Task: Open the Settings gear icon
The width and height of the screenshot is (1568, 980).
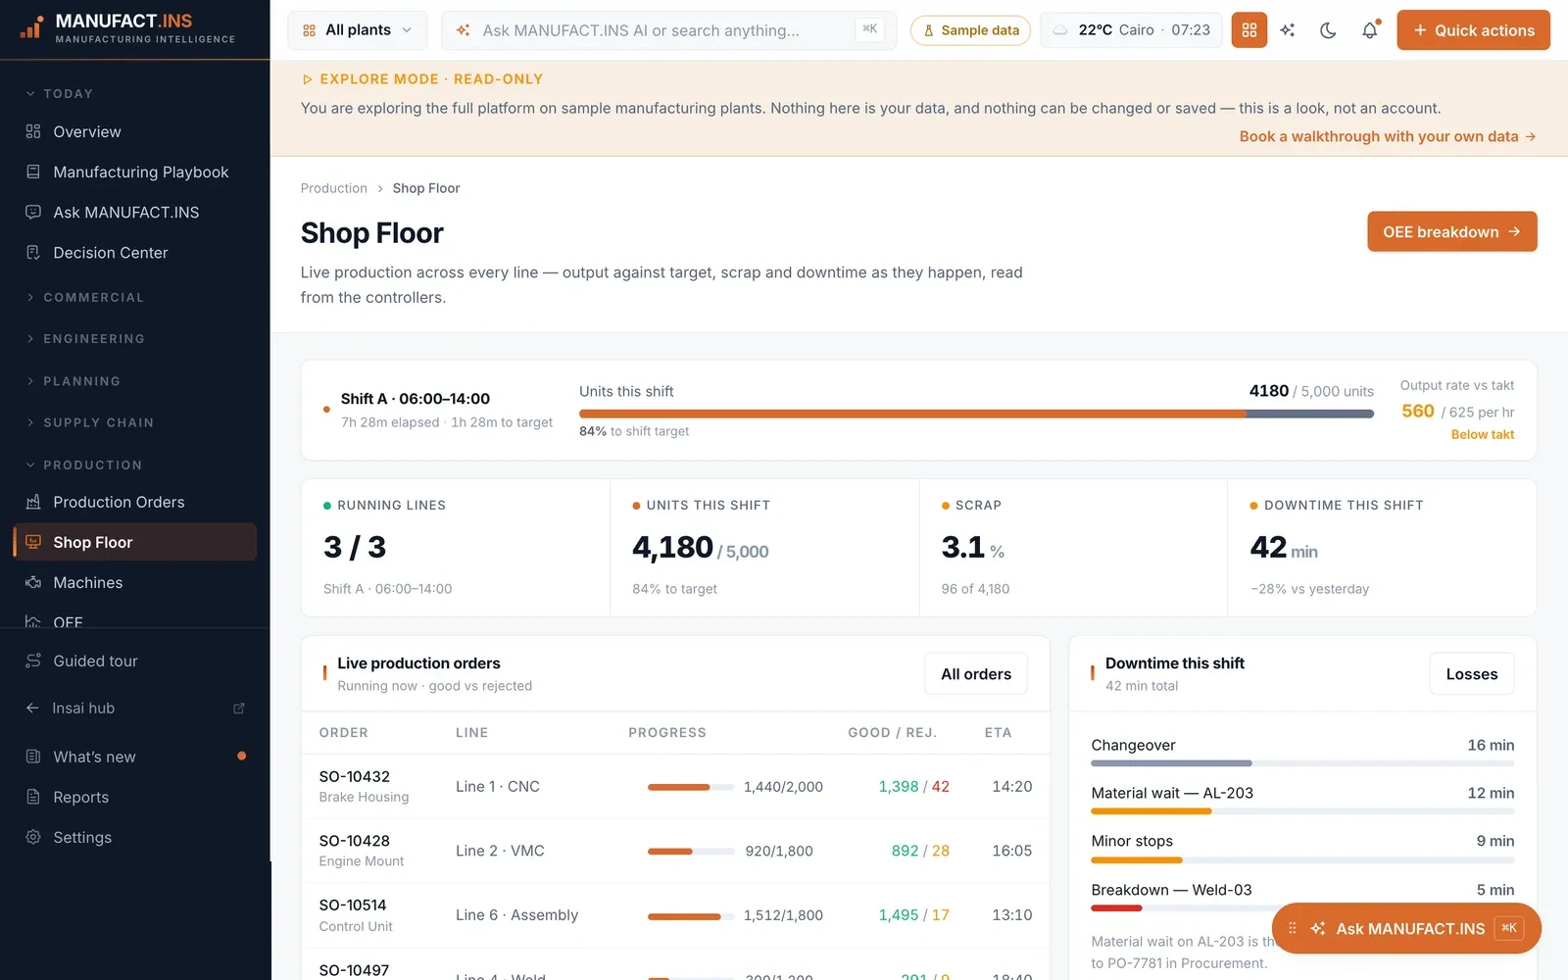Action: (33, 837)
